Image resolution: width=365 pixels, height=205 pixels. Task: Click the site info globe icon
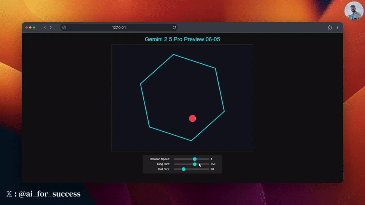coord(64,27)
